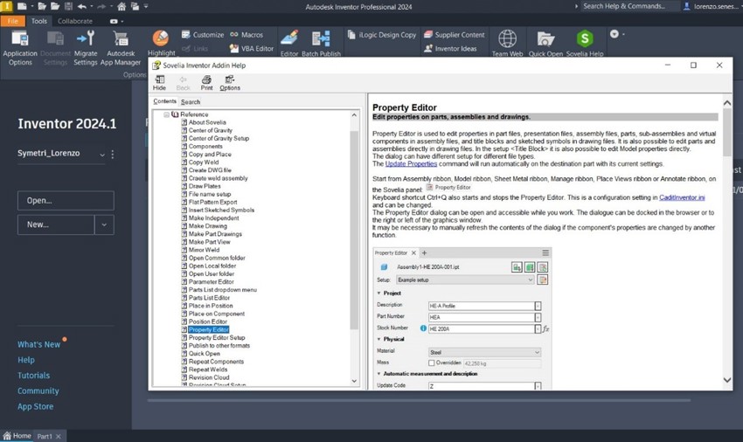Select the Make Drawing topic
Image resolution: width=743 pixels, height=442 pixels.
pos(207,226)
